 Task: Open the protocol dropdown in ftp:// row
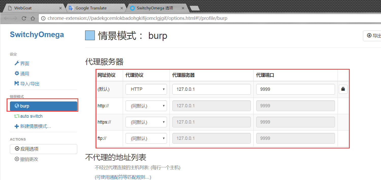coord(146,138)
